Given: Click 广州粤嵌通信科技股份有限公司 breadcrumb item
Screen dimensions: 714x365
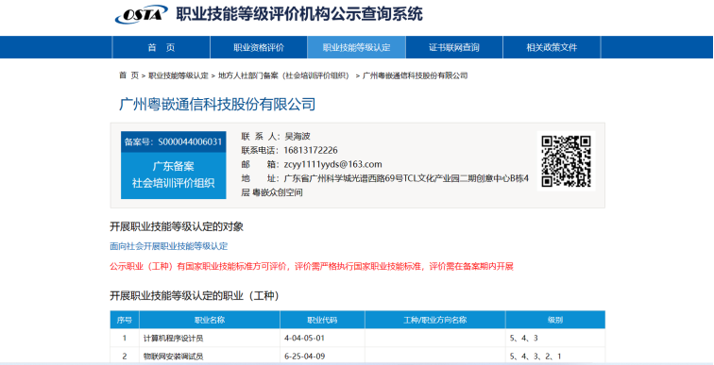Looking at the screenshot, I should coord(415,75).
